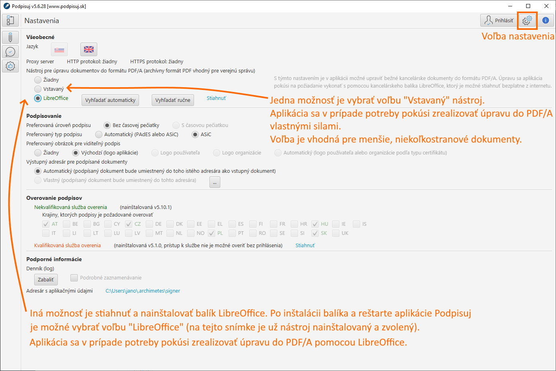
Task: Open settings via the gears icon
Action: [x=527, y=20]
